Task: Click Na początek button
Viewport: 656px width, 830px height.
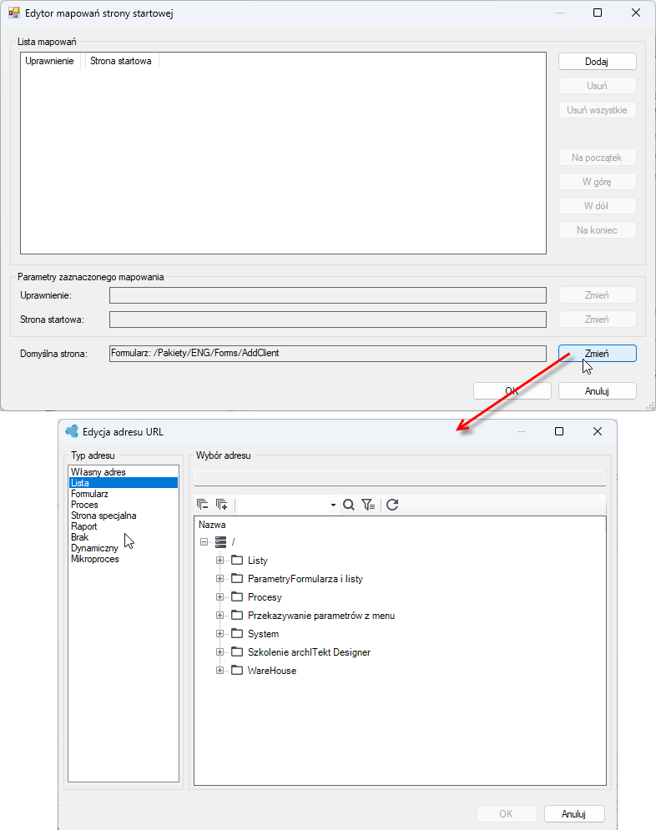Action: [x=598, y=157]
